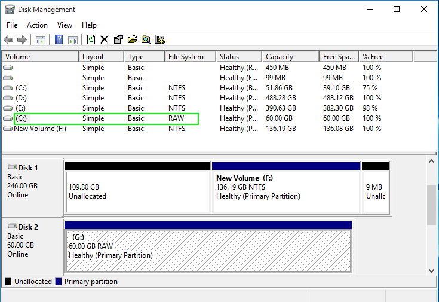Click the Delete X toolbar icon
Viewport: 439px width, 302px height.
click(105, 39)
